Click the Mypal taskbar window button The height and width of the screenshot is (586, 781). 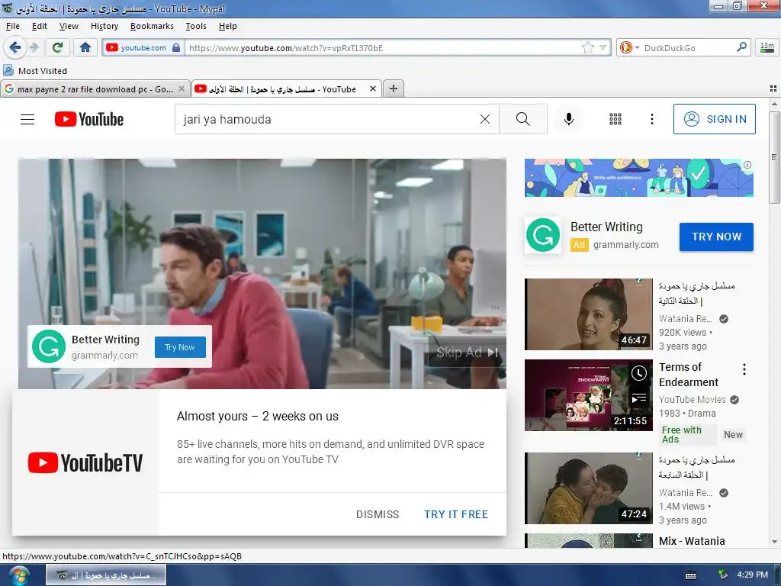point(106,575)
